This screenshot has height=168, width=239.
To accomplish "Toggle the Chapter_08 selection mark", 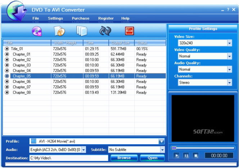I will (x=7, y=92).
